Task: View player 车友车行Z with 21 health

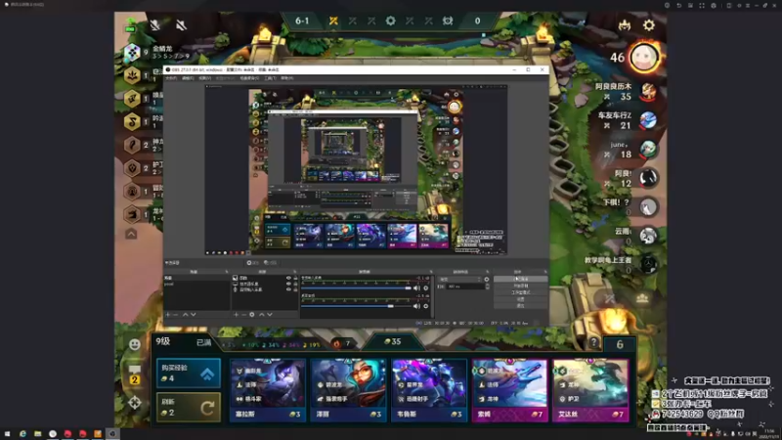Action: click(x=648, y=120)
